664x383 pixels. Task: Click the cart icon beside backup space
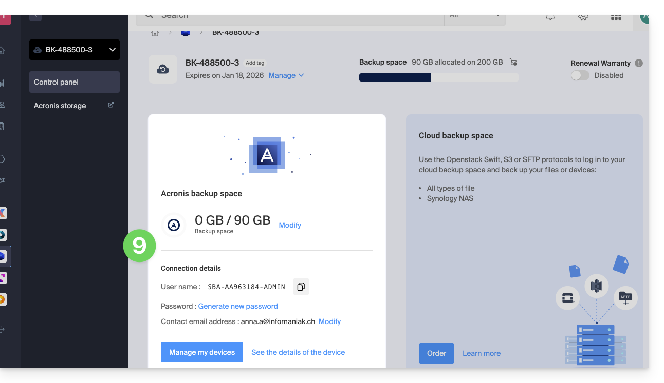pyautogui.click(x=513, y=62)
